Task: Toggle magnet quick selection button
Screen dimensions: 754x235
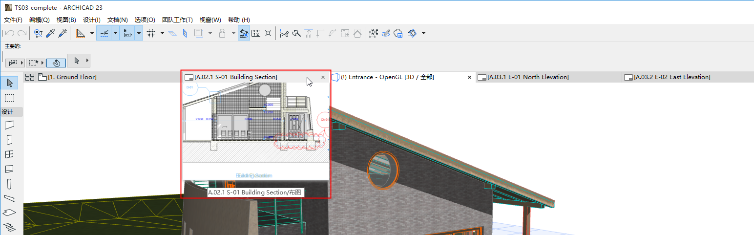Action: coord(56,63)
